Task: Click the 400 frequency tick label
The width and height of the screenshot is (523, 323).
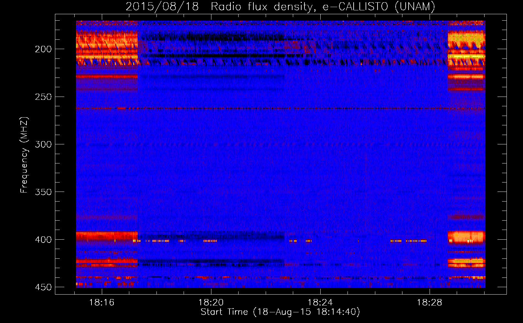Action: pos(43,240)
